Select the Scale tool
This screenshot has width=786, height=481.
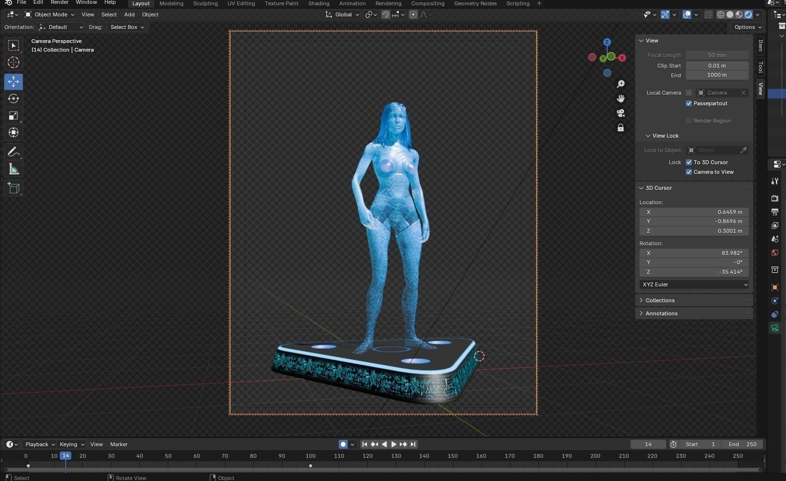click(x=14, y=115)
